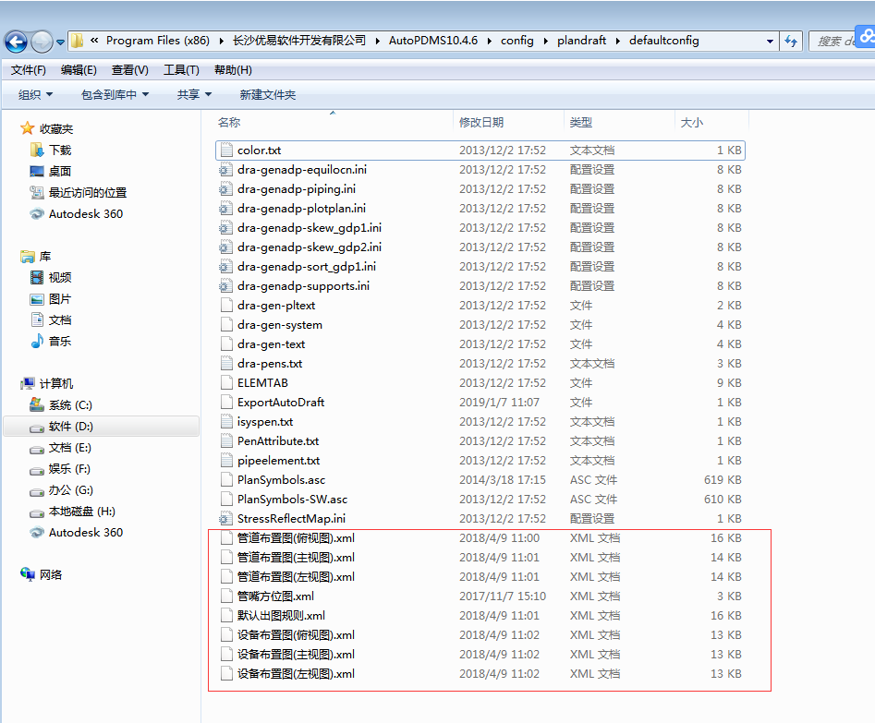This screenshot has width=875, height=723.
Task: Click the plandraft breadcrumb in address bar
Action: (581, 41)
